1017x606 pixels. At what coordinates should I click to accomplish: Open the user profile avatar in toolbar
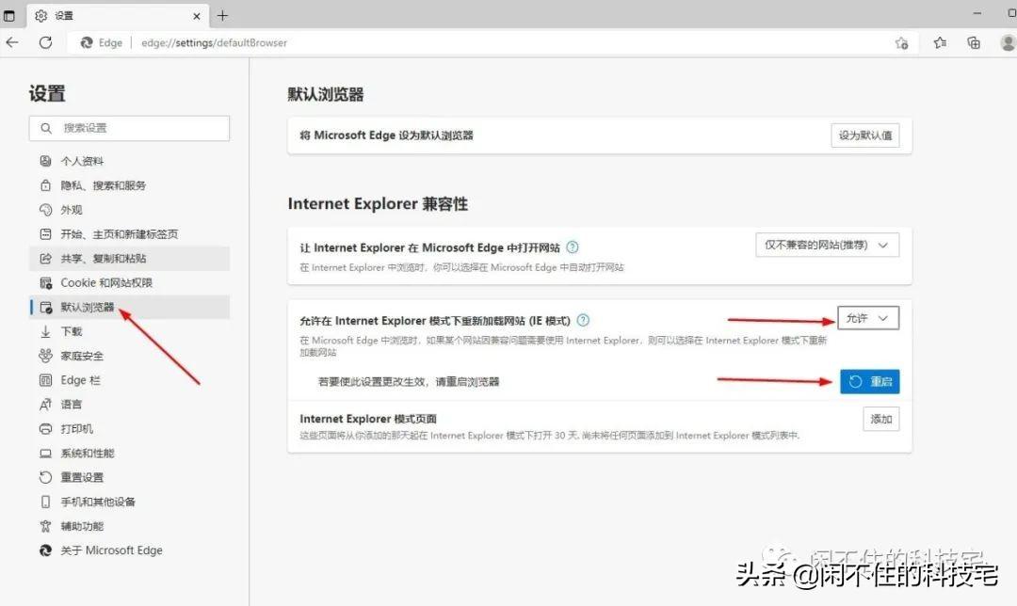pos(1008,42)
